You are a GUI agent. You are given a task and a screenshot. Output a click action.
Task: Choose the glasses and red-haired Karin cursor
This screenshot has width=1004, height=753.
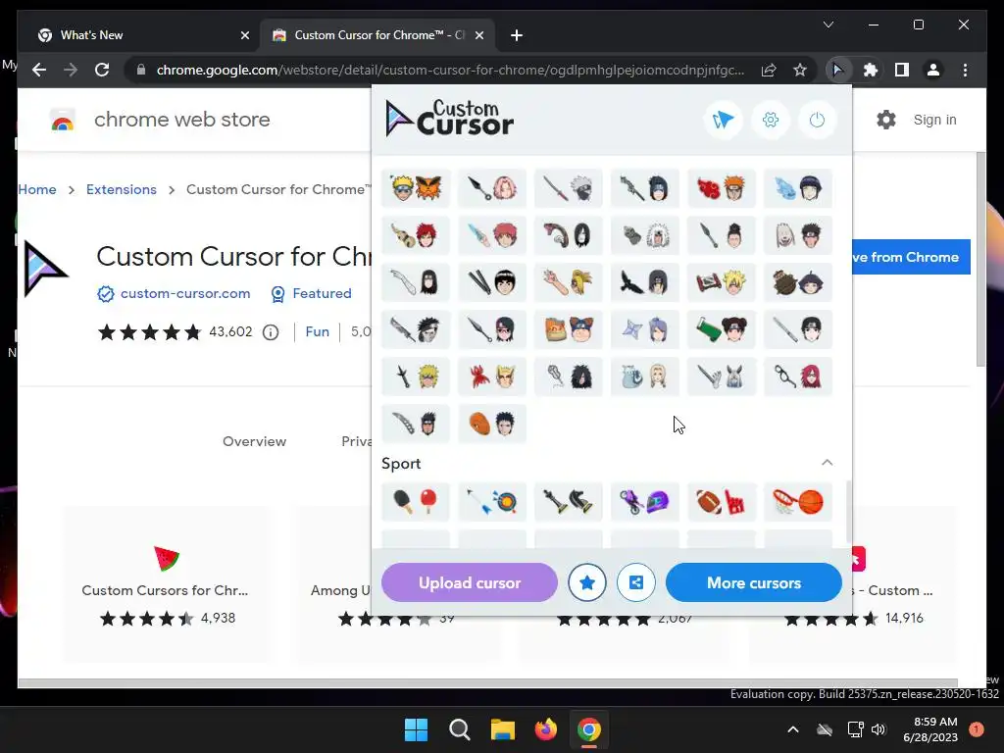tap(798, 376)
